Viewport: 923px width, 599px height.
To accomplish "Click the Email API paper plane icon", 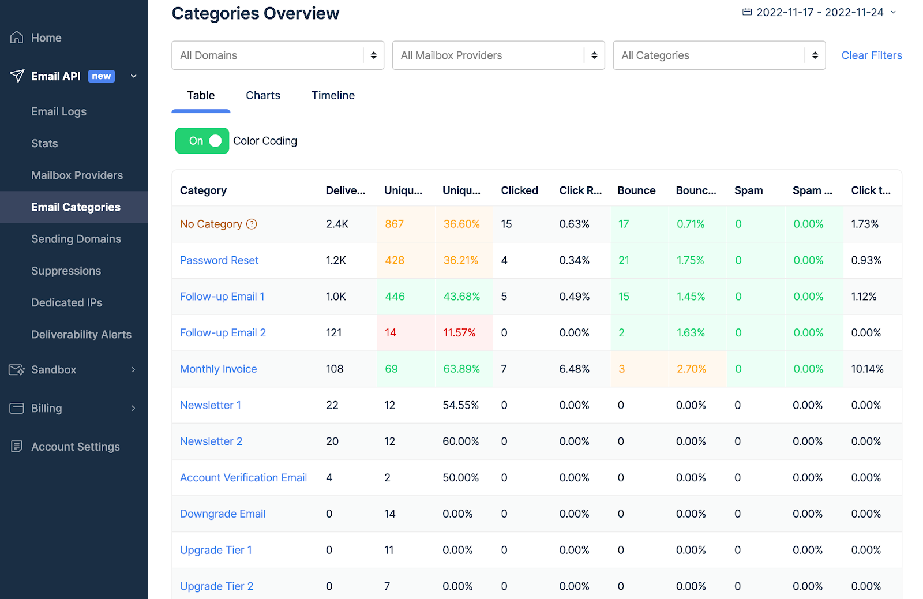I will pyautogui.click(x=17, y=76).
